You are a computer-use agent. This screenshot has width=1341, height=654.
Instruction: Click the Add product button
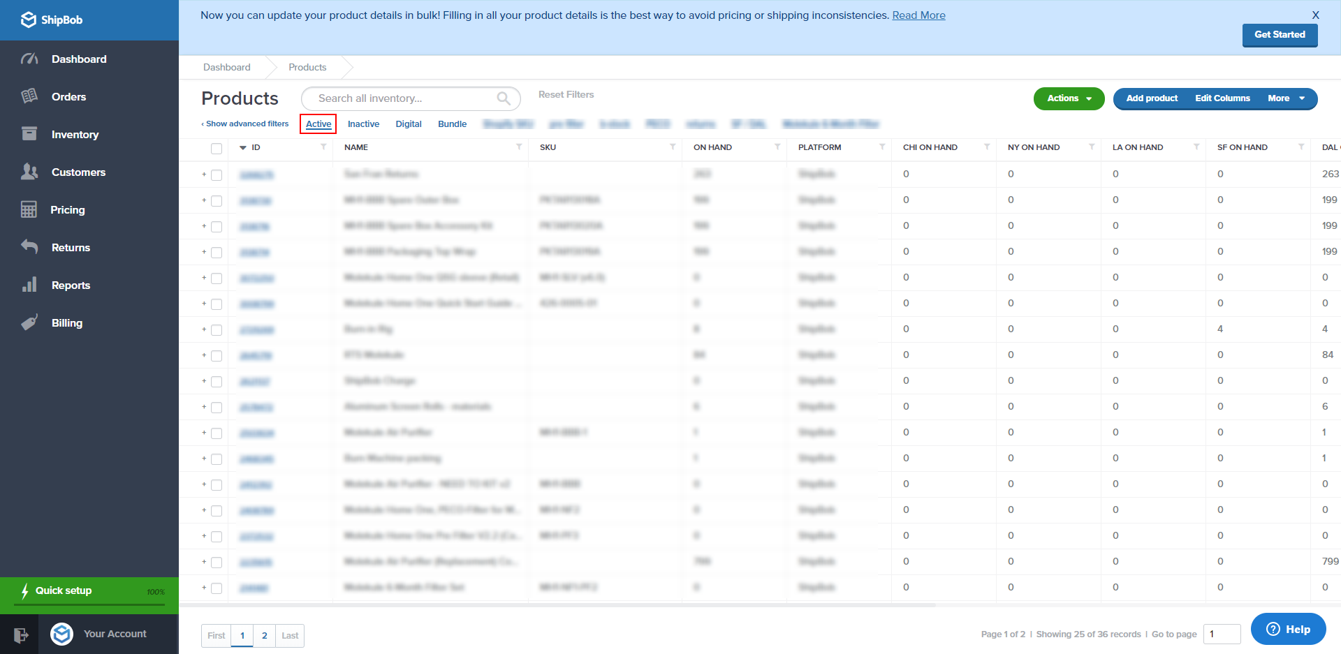point(1152,98)
